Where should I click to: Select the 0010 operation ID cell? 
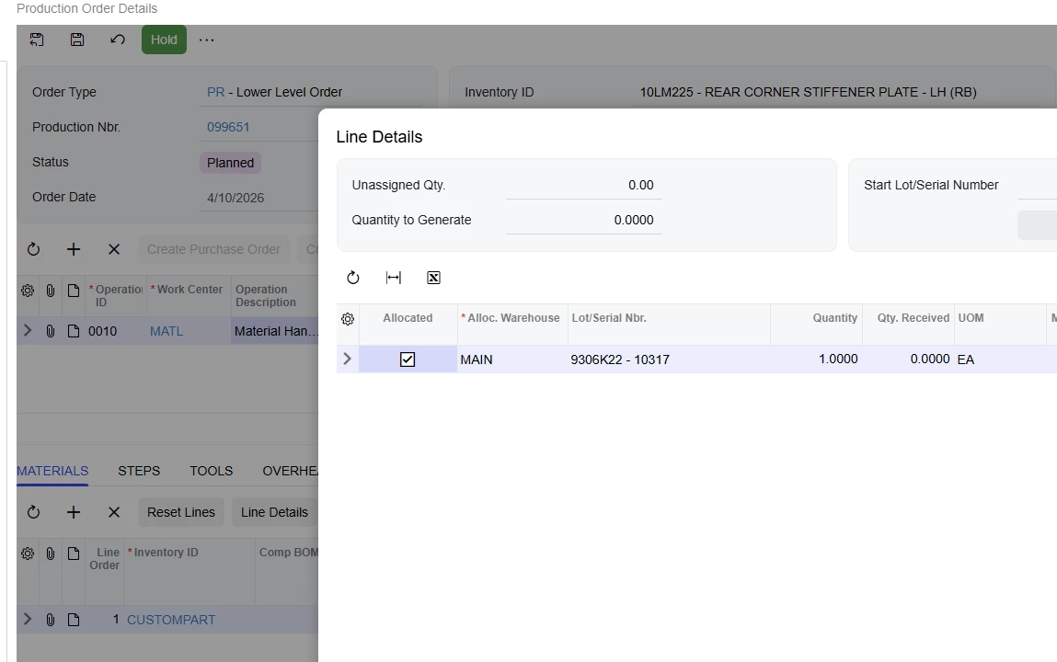(115, 331)
